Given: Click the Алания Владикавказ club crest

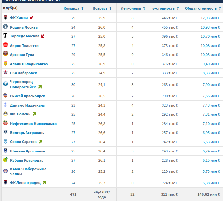Looking at the screenshot, I should (6, 63).
